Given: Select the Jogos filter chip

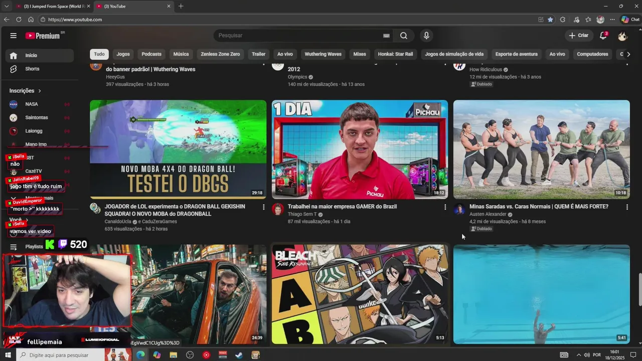Looking at the screenshot, I should 123,54.
